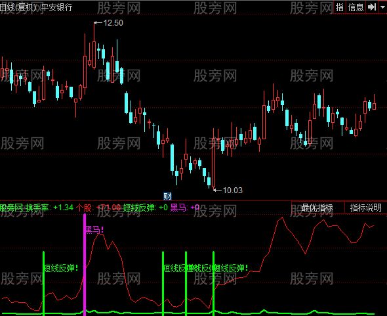Click the purple 黑马 legend label in the header
The image size is (387, 316).
[x=178, y=207]
